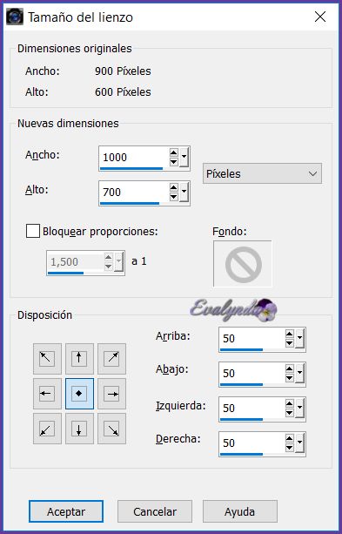This screenshot has height=534, width=342.
Task: Select bottom-right anchor placement arrow
Action: 111,429
